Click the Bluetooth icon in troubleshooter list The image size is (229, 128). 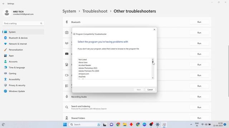pos(67,22)
